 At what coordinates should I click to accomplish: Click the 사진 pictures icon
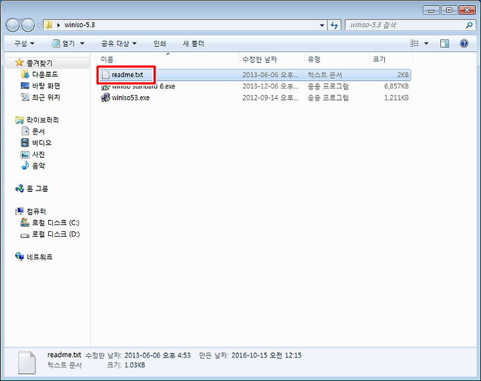point(25,154)
